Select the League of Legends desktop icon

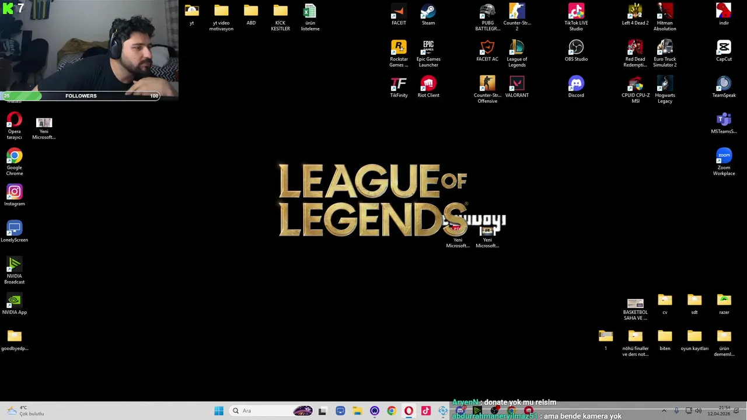pyautogui.click(x=517, y=54)
